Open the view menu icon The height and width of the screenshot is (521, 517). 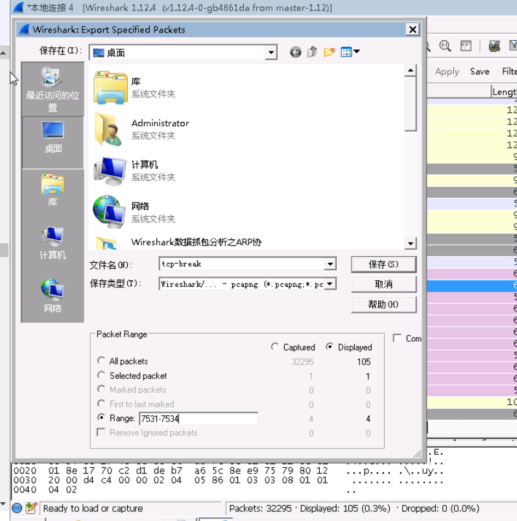tap(350, 52)
